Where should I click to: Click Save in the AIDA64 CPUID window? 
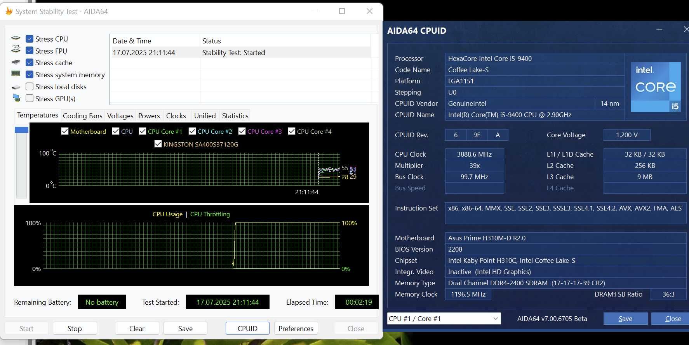(x=625, y=319)
